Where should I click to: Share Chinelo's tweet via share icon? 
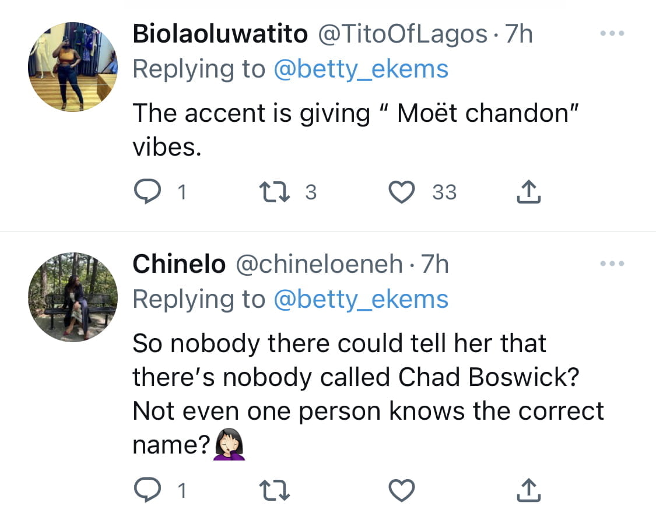click(x=529, y=490)
